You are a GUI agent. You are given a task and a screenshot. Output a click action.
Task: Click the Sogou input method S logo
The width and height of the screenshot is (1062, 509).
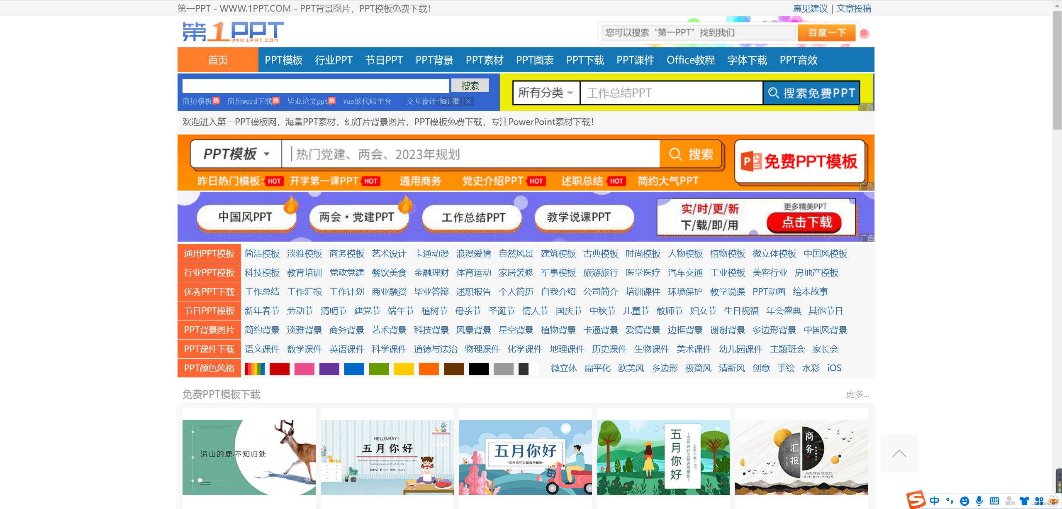coord(916,499)
